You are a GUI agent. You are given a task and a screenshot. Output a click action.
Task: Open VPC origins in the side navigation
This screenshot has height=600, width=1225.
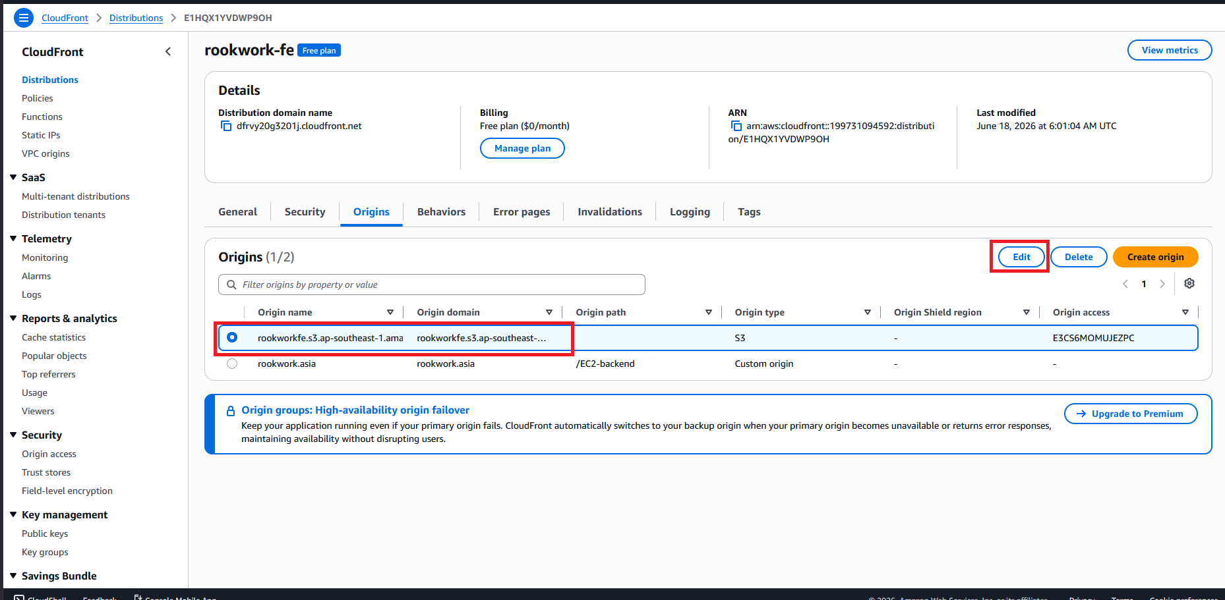tap(45, 153)
